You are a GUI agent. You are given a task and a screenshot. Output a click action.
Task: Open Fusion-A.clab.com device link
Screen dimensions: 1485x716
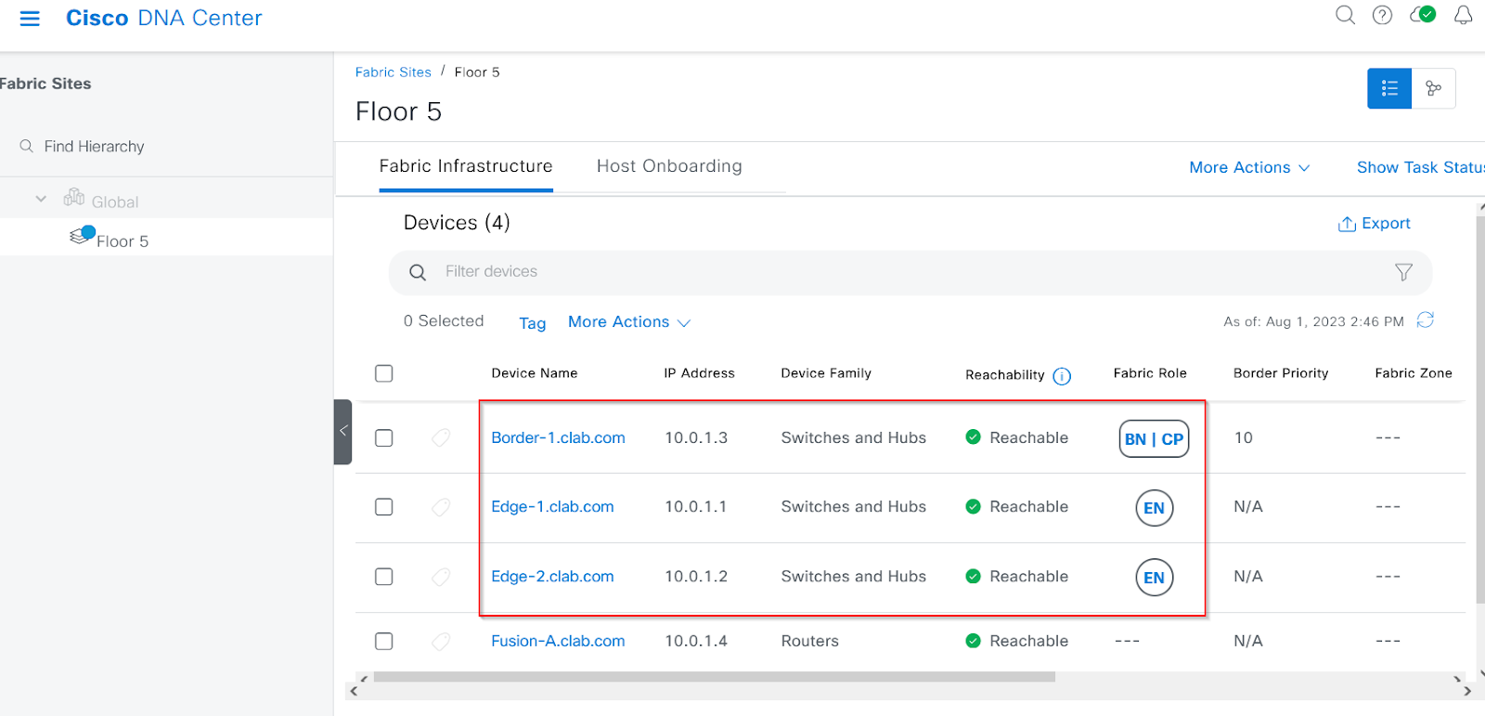558,641
